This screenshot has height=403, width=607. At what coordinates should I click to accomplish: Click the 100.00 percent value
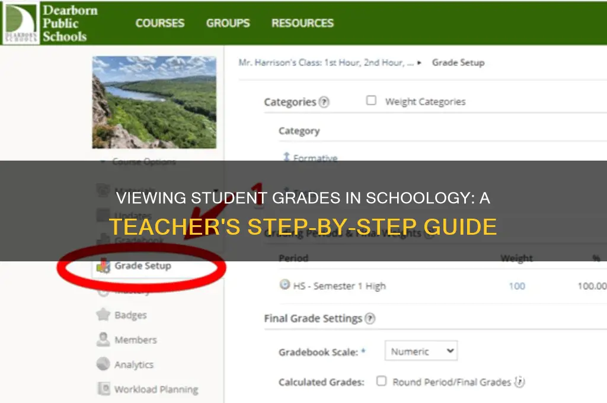coord(592,286)
